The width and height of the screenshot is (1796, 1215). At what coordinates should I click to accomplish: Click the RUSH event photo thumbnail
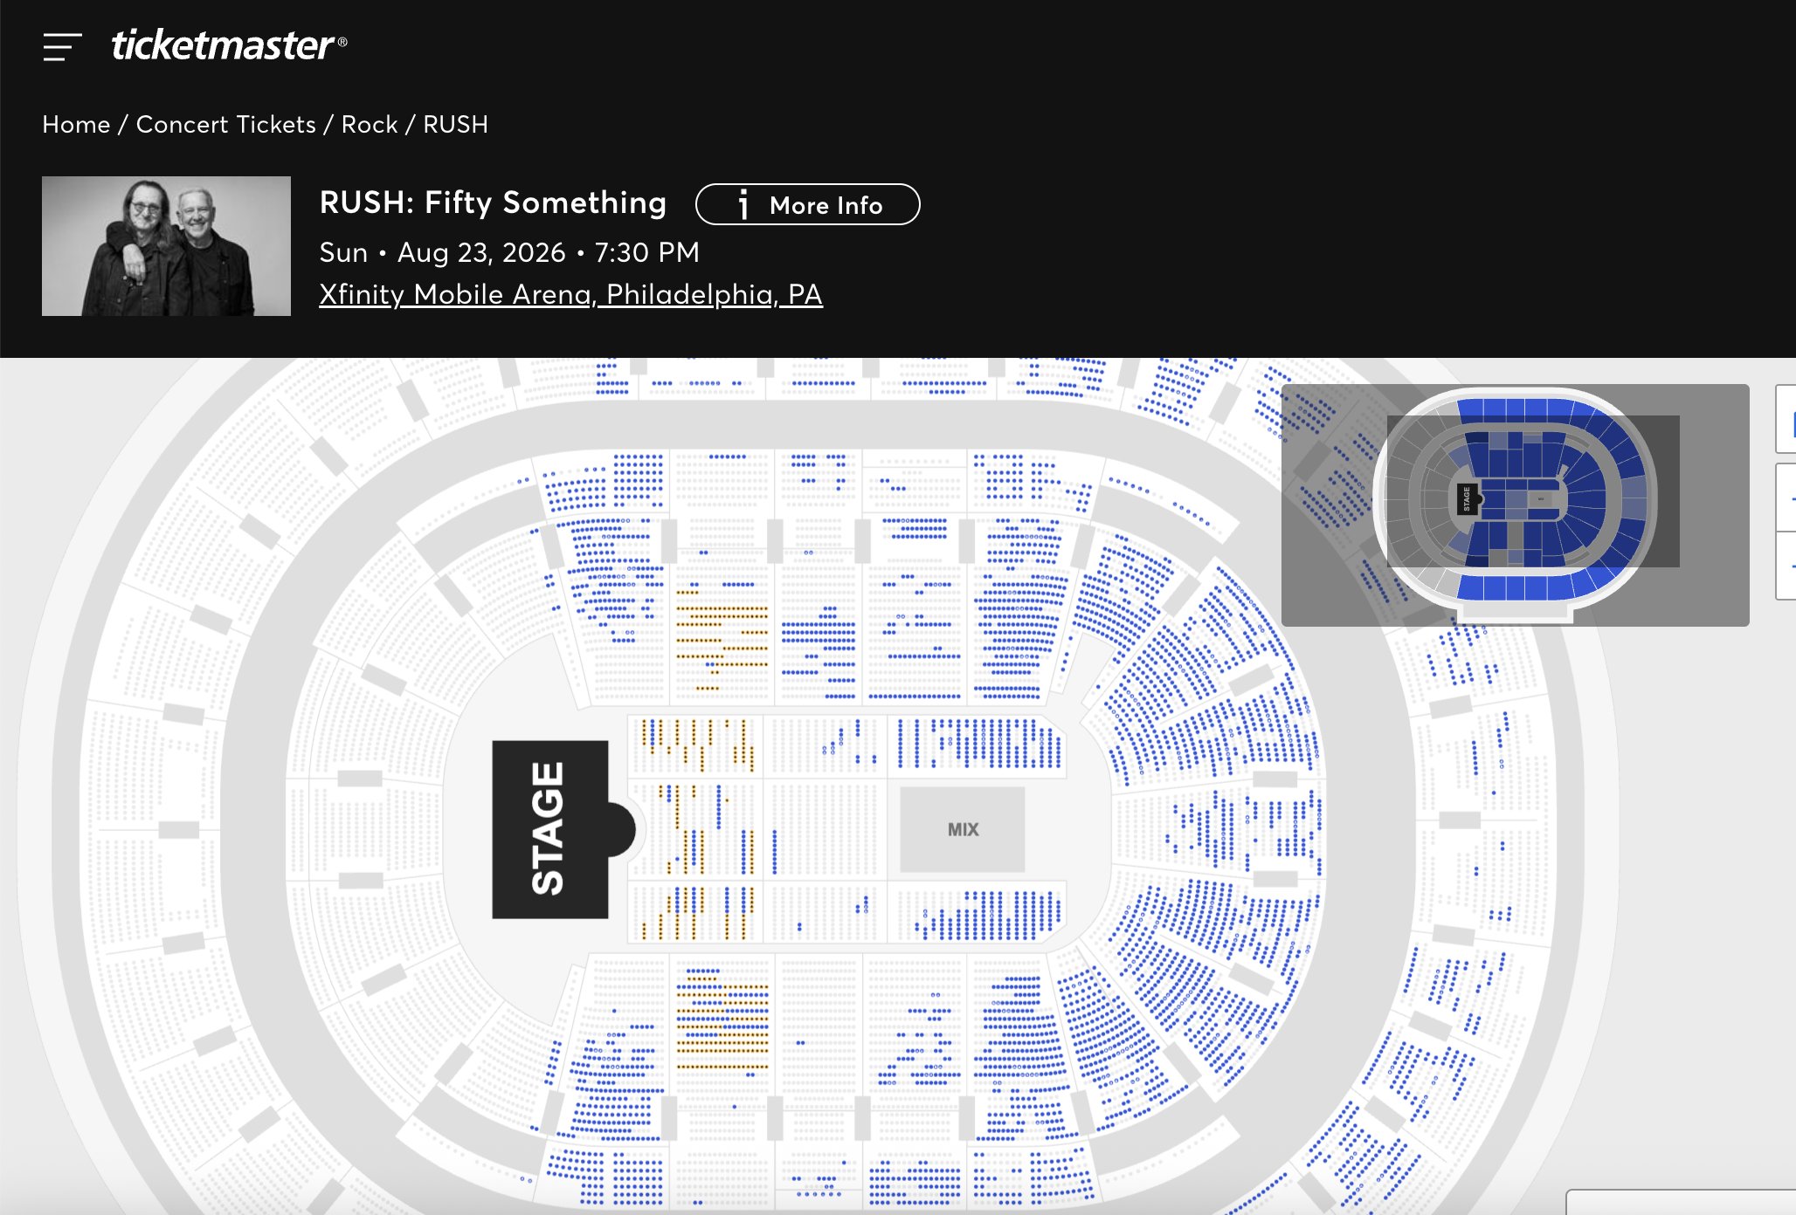pos(166,246)
